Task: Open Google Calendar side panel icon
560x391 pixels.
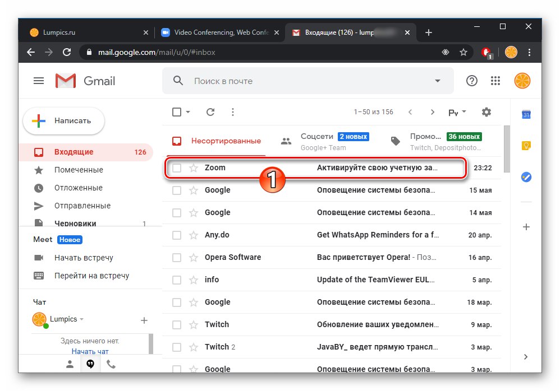Action: tap(526, 114)
